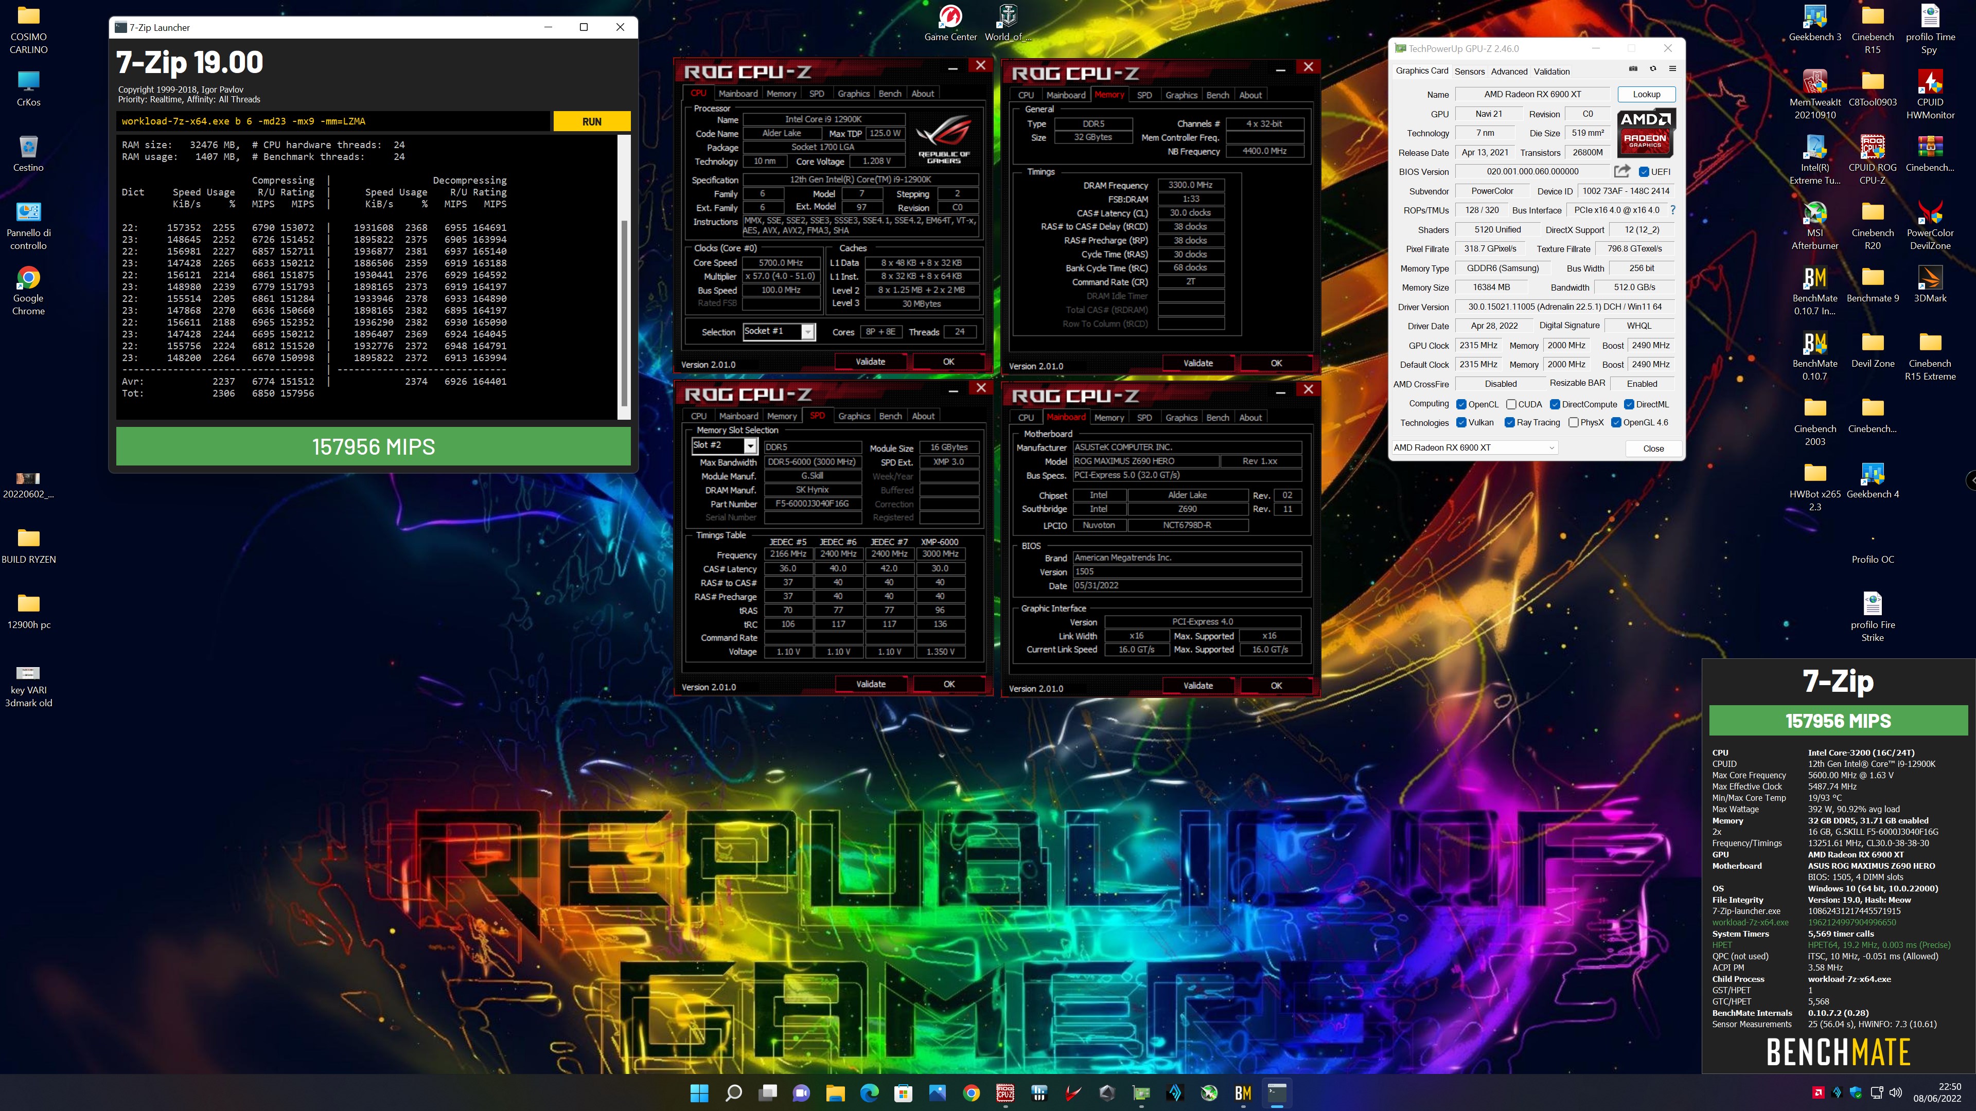Click the yellow RUN button in 7-Zip Launcher
Image resolution: width=1976 pixels, height=1111 pixels.
click(x=591, y=121)
